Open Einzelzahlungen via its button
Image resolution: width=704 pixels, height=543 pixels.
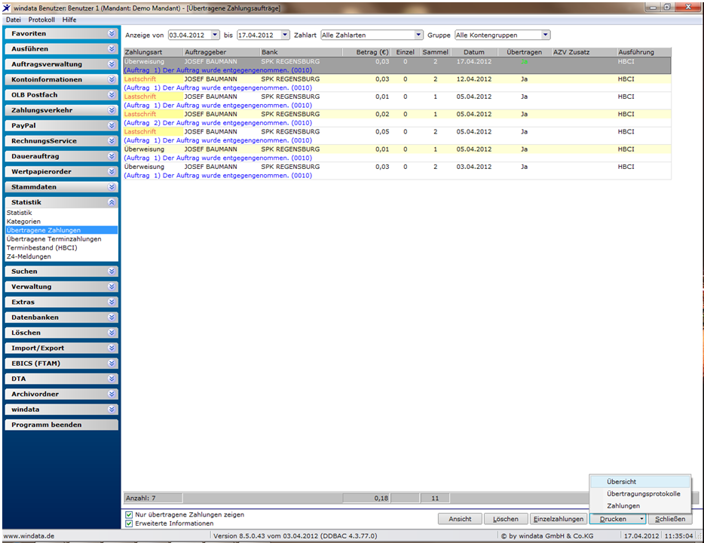[x=559, y=519]
